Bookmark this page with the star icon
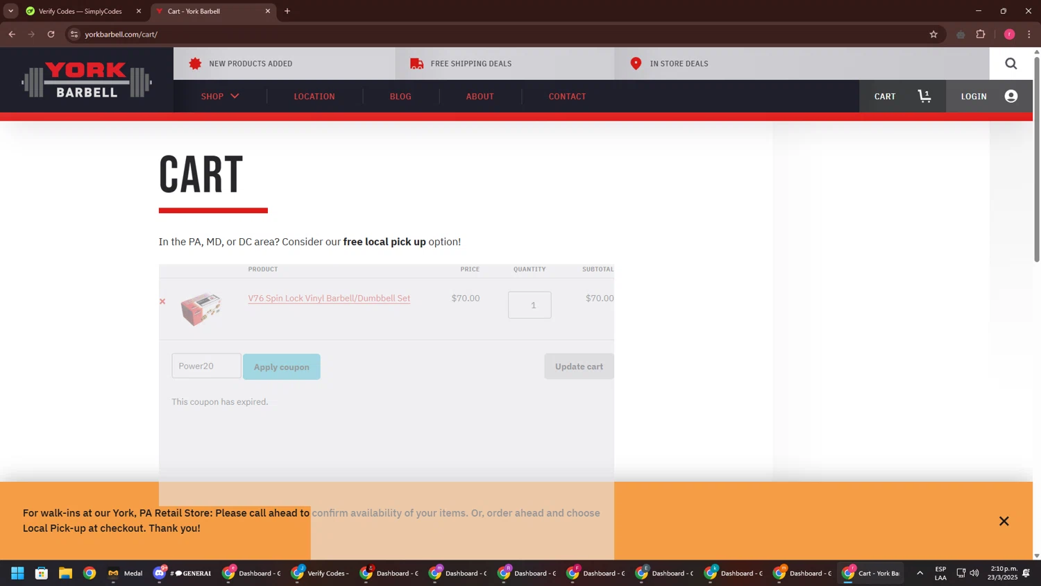 [933, 34]
